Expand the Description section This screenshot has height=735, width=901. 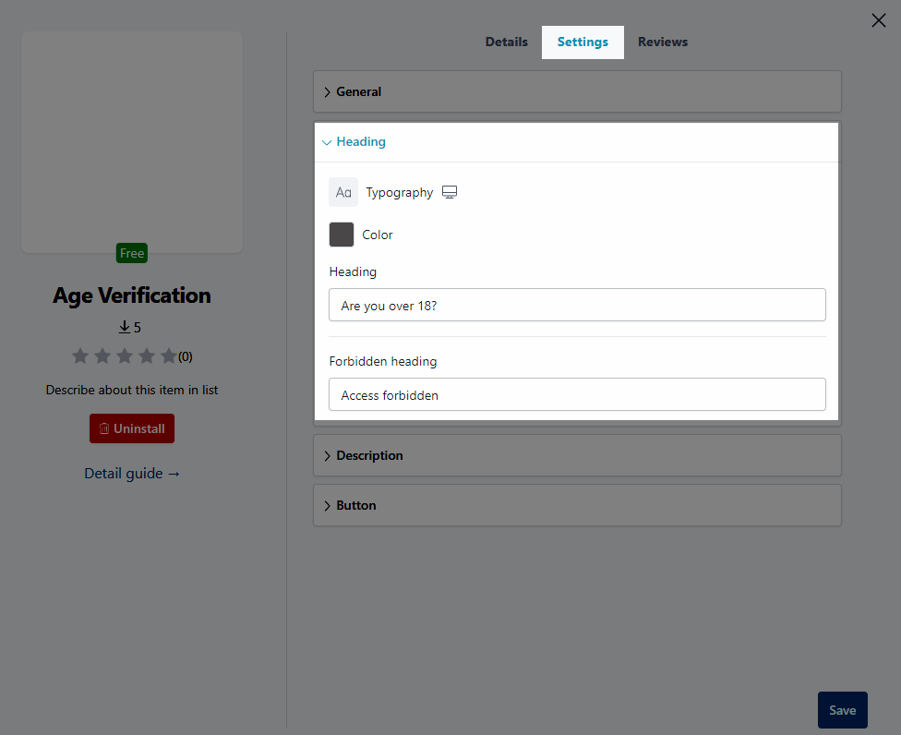coord(577,456)
